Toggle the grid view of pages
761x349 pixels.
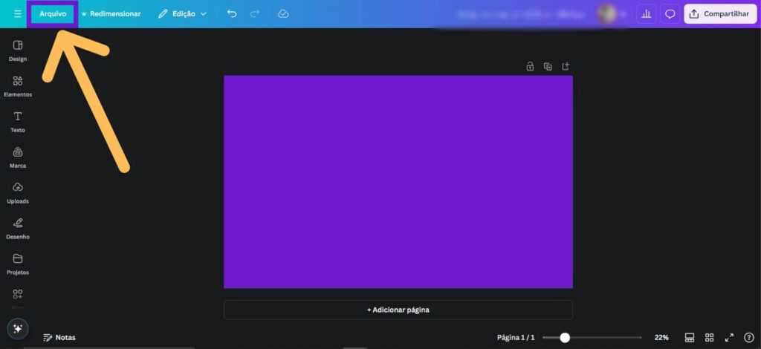pos(709,337)
